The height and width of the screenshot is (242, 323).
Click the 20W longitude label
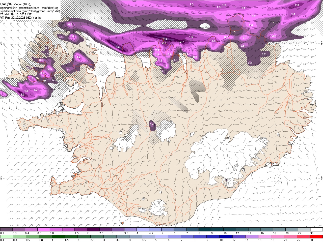(134, 1)
